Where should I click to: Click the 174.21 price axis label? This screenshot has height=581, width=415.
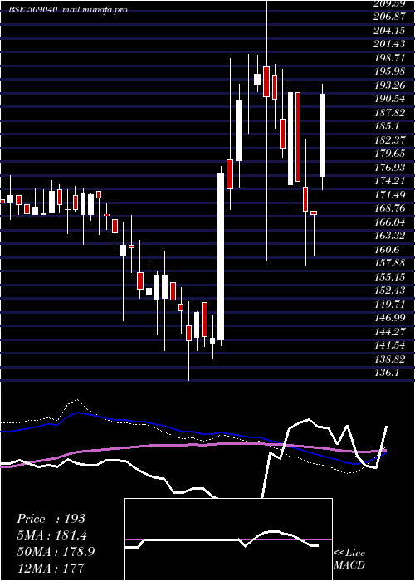click(x=390, y=181)
